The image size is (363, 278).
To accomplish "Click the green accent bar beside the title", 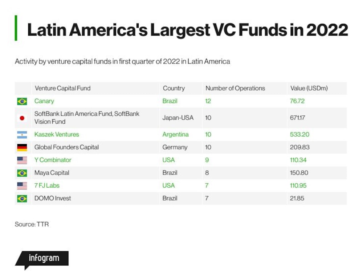I will [x=16, y=28].
